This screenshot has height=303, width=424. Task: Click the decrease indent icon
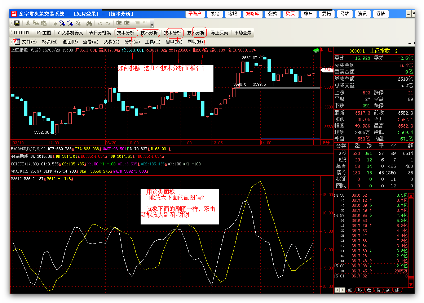127,23
